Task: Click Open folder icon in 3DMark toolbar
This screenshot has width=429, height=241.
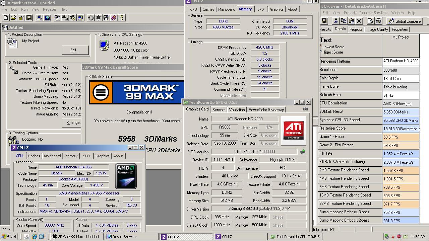Action: click(x=14, y=18)
